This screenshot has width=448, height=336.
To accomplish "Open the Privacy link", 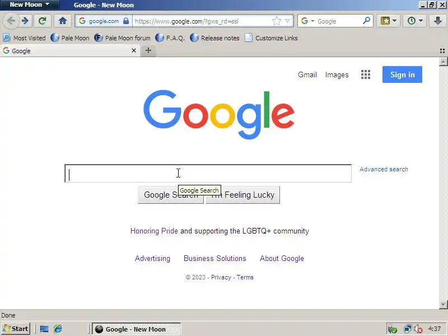I will coord(221,277).
